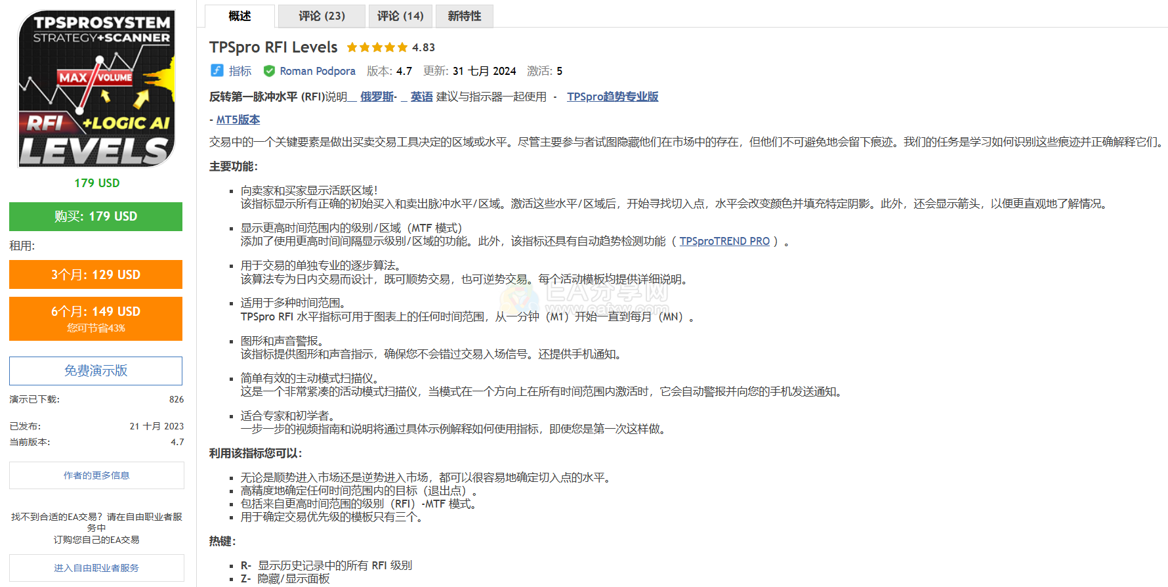Rent for 3 months at 129 USD
This screenshot has height=587, width=1168.
pyautogui.click(x=96, y=274)
